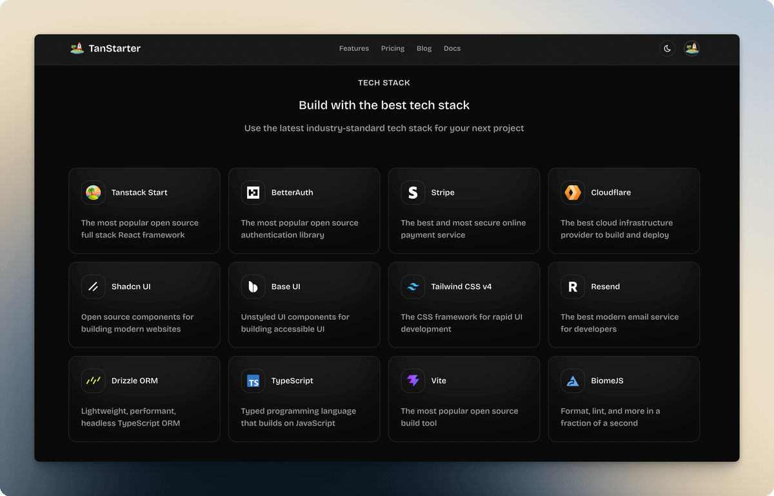Viewport: 774px width, 496px height.
Task: Open the Features nav link
Action: tap(354, 48)
